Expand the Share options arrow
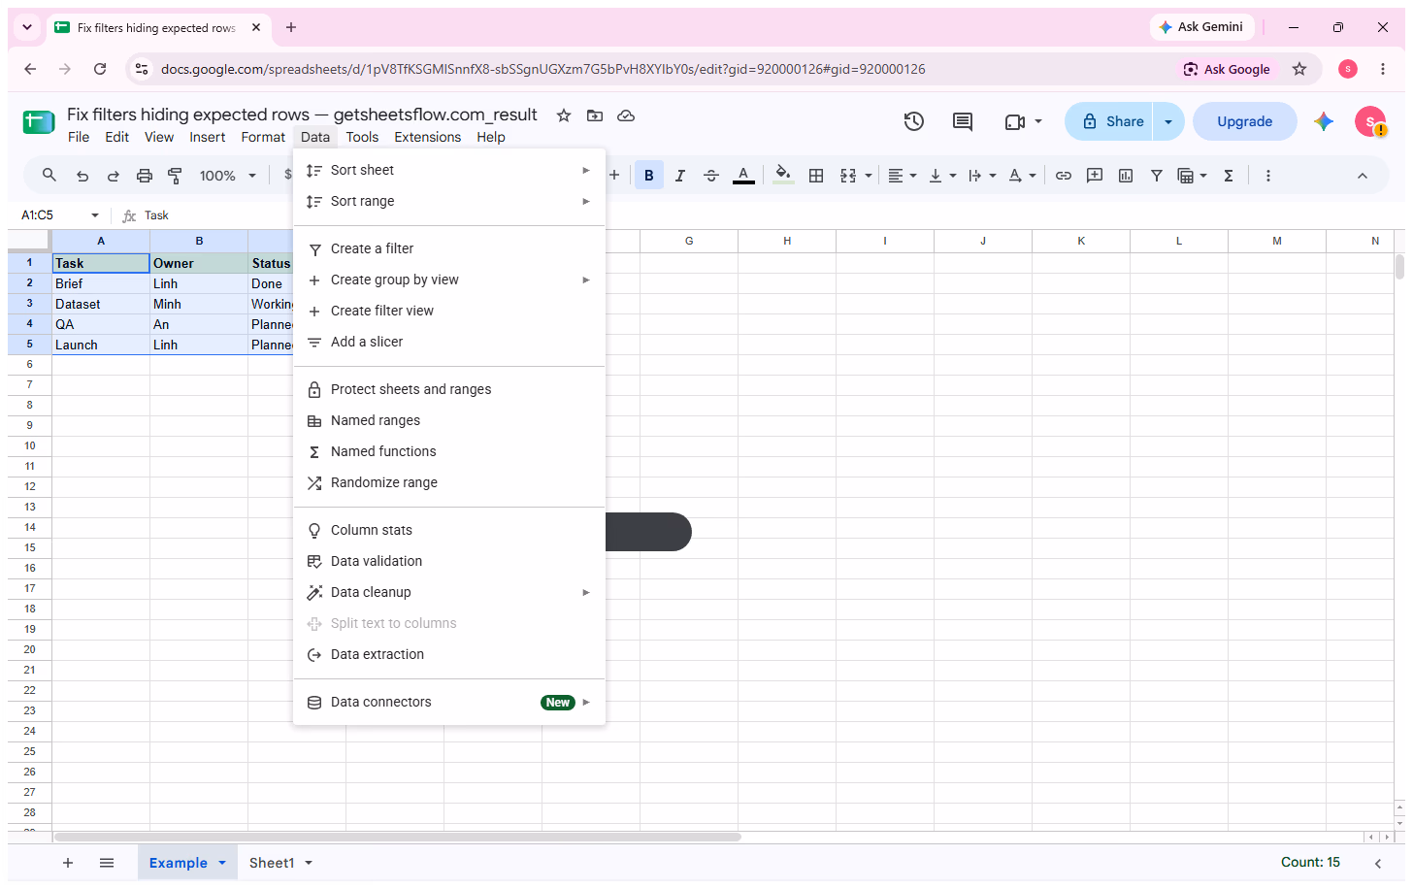1413x889 pixels. 1168,121
